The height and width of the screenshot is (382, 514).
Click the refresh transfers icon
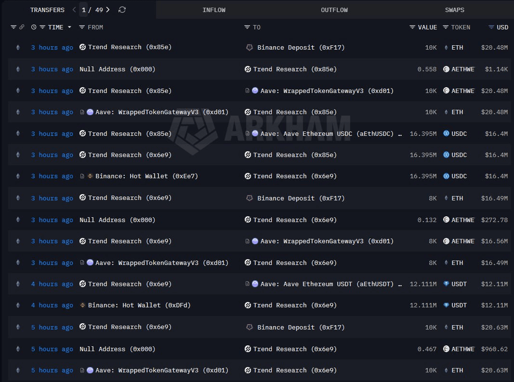(122, 9)
